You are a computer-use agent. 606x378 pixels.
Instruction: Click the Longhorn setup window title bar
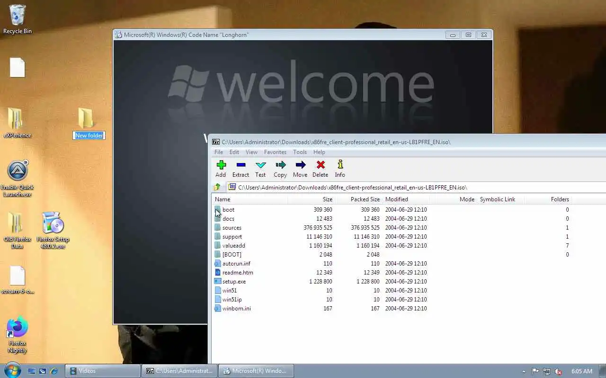point(279,35)
